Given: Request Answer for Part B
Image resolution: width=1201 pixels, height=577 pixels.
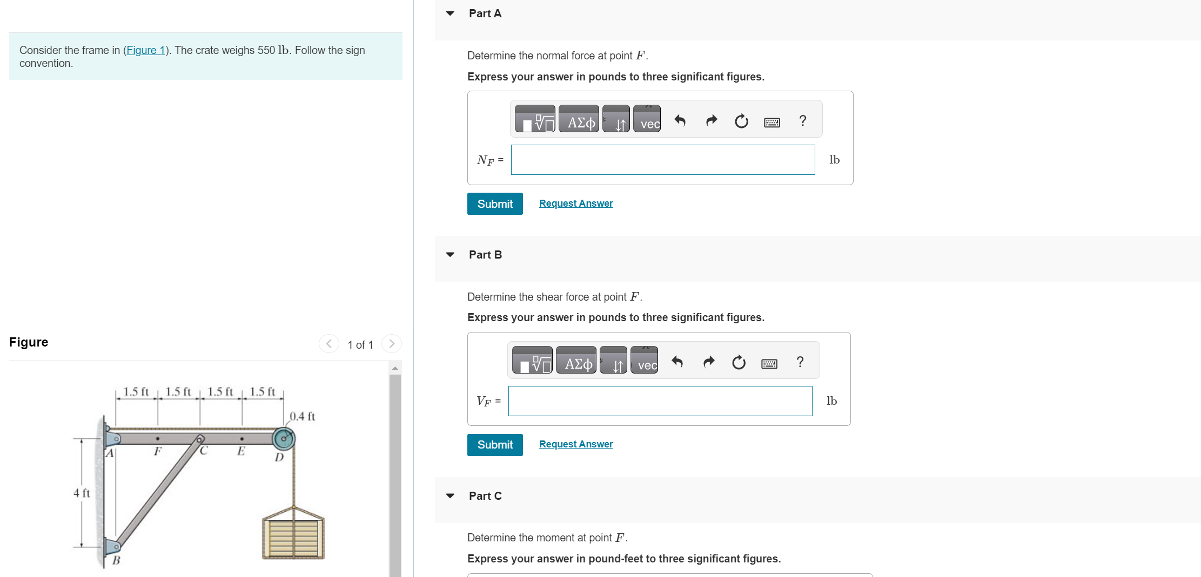Looking at the screenshot, I should click(x=576, y=444).
